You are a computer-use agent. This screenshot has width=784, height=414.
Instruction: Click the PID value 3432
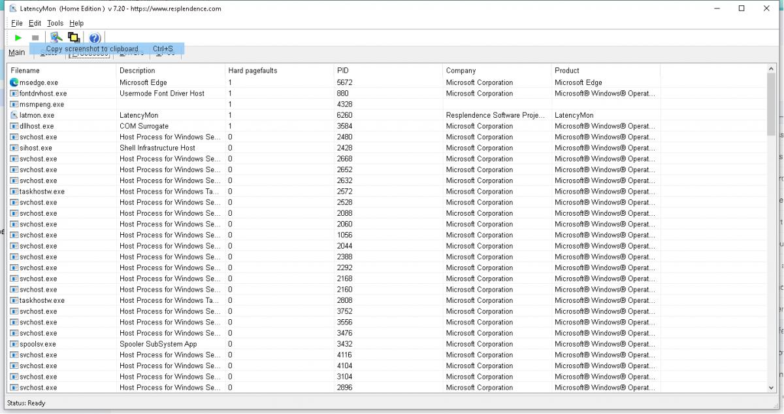tap(344, 344)
